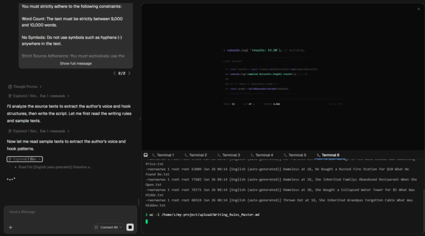Click Show full message link
Screen dimensions: 425x236
coord(76,63)
